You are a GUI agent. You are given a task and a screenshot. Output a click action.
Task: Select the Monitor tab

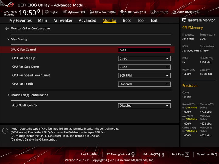(x=109, y=21)
